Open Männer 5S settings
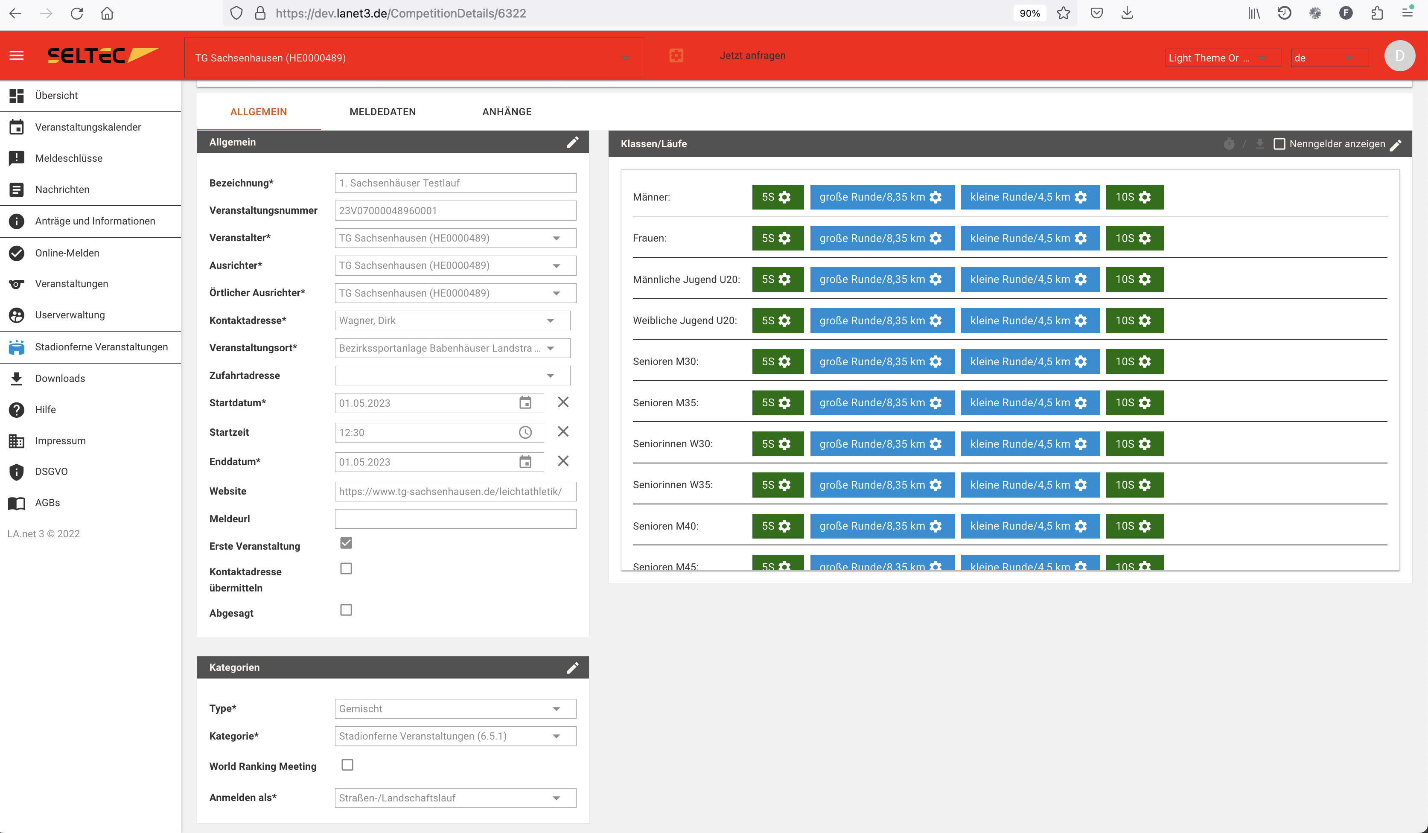This screenshot has width=1428, height=833. [785, 197]
